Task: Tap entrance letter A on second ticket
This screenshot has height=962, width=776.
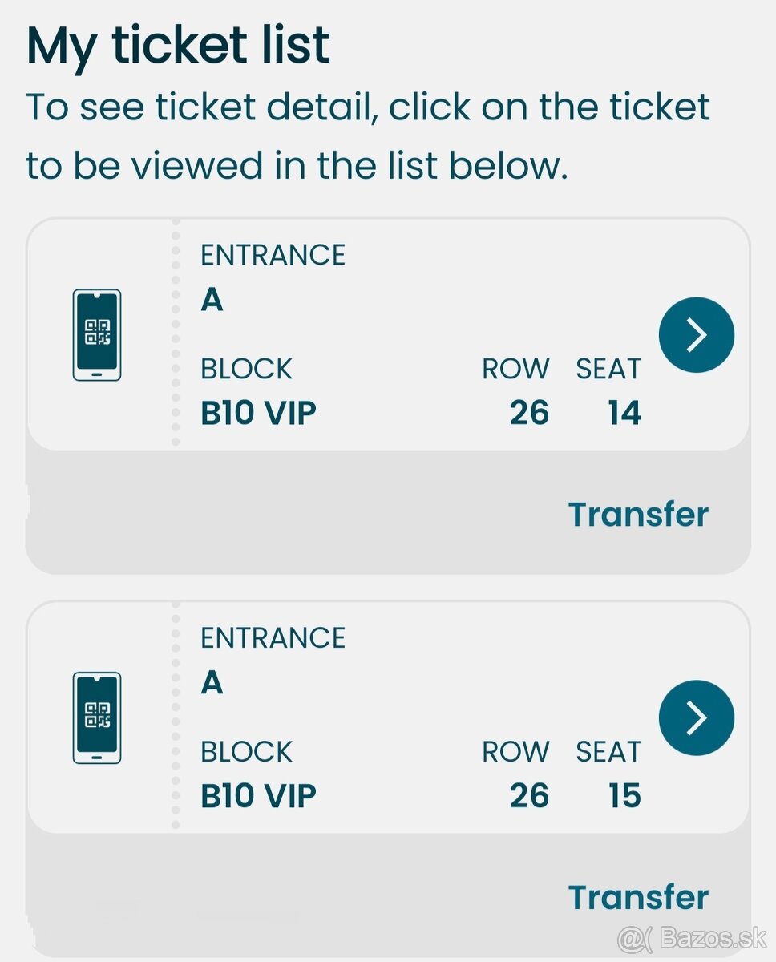Action: (212, 684)
